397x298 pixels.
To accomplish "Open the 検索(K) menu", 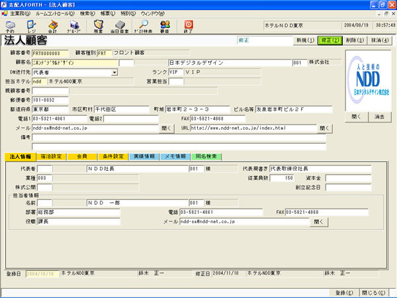I will (x=87, y=13).
